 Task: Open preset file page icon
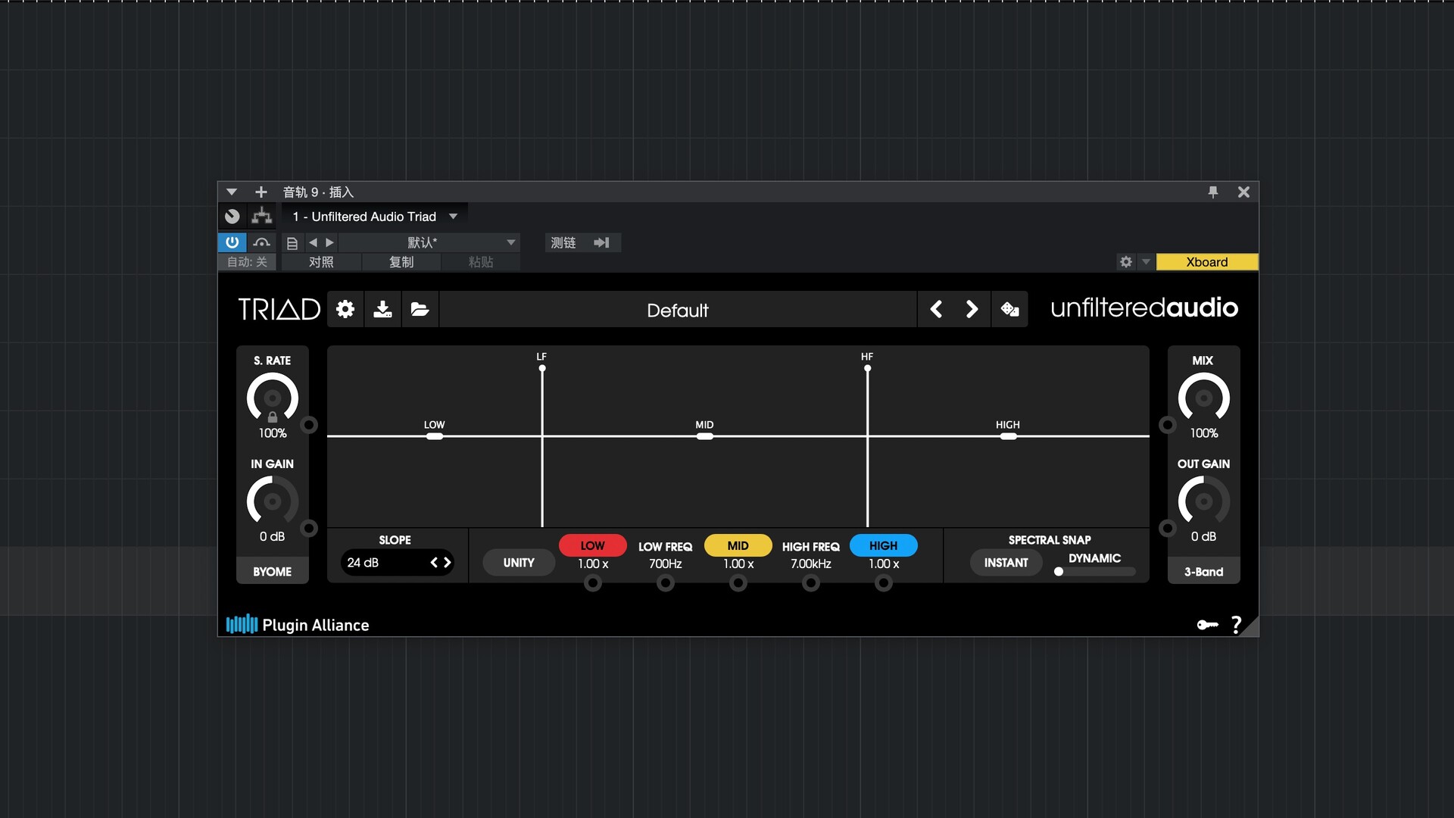click(x=292, y=243)
